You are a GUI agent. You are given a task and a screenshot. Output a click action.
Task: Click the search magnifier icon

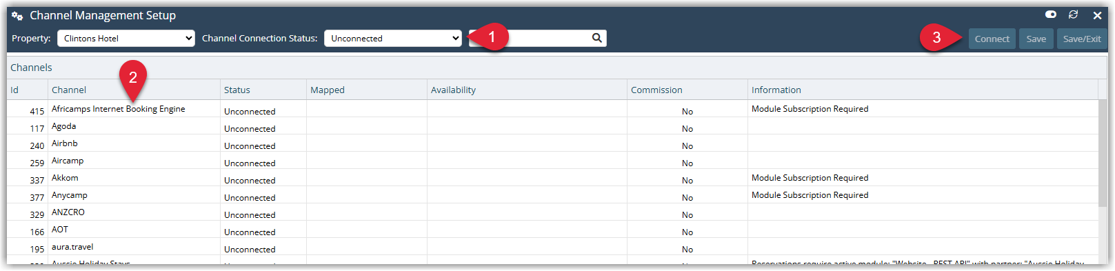pyautogui.click(x=597, y=38)
